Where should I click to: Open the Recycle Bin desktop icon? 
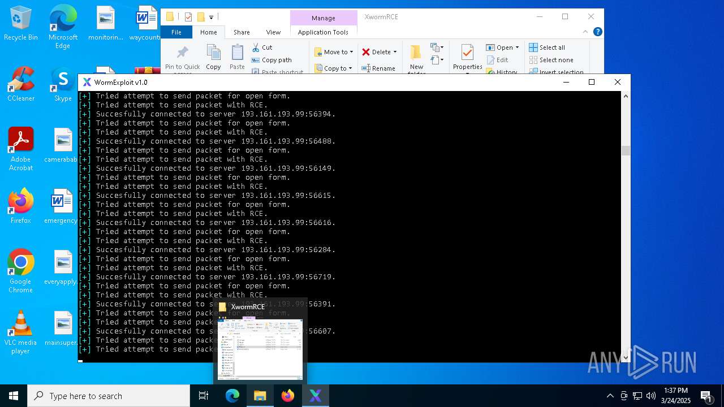[x=21, y=24]
